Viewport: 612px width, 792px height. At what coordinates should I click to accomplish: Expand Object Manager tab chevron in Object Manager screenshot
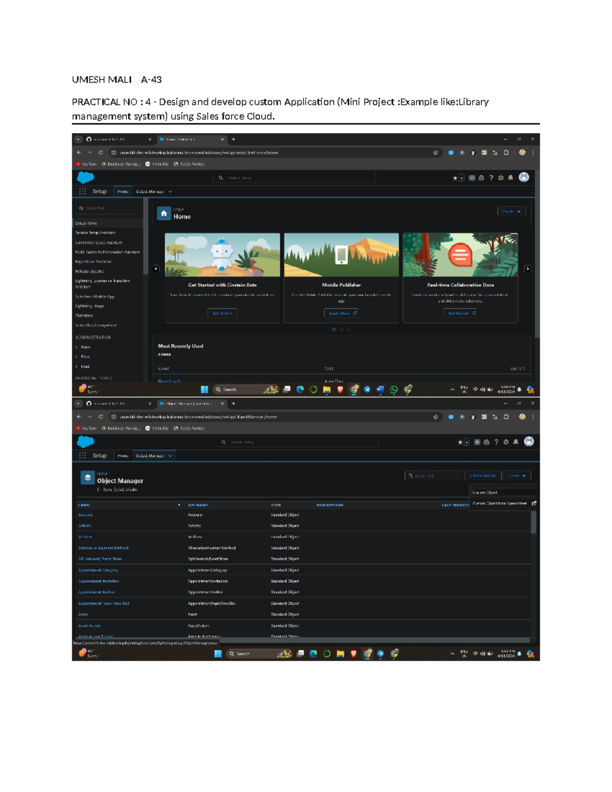tap(170, 456)
